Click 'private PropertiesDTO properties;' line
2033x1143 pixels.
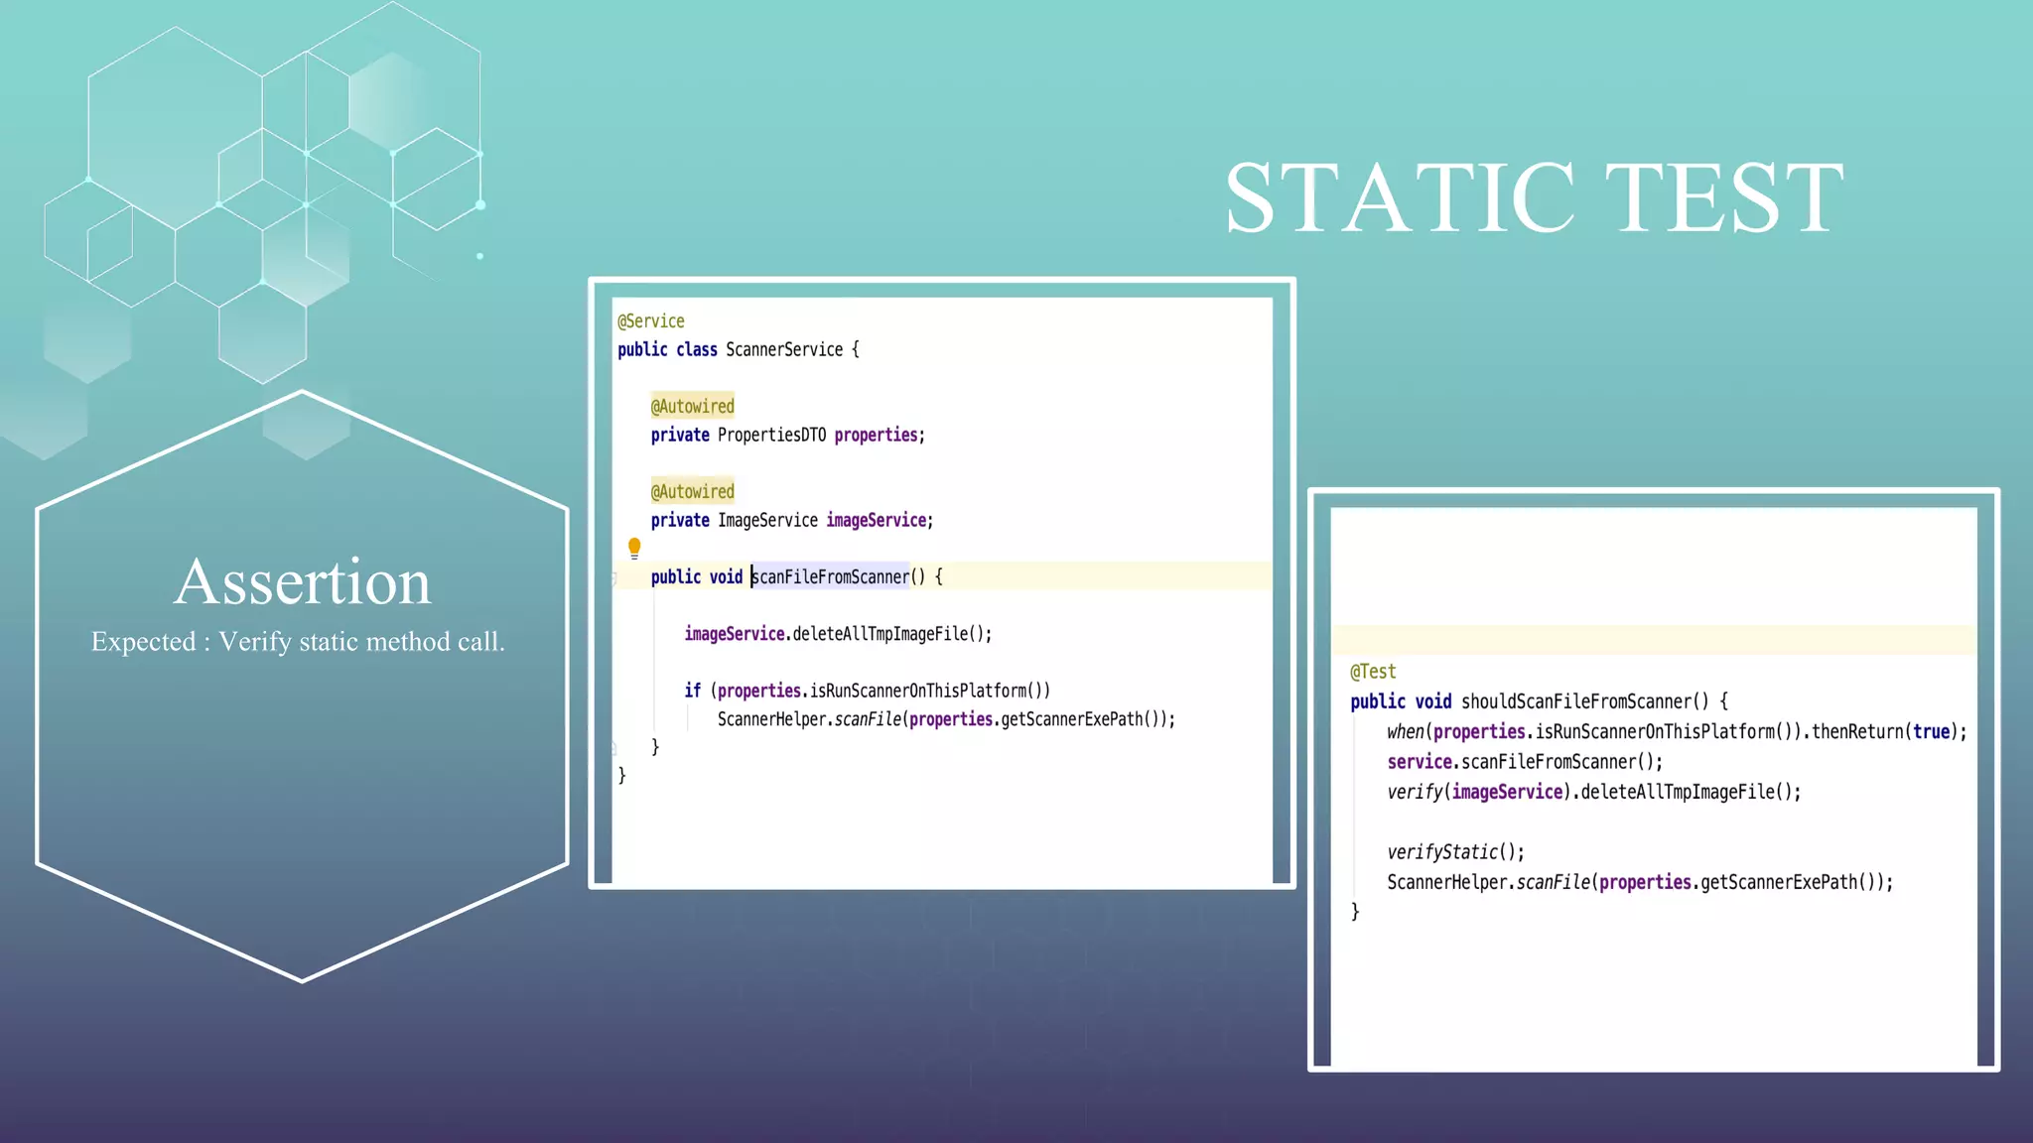(x=788, y=435)
